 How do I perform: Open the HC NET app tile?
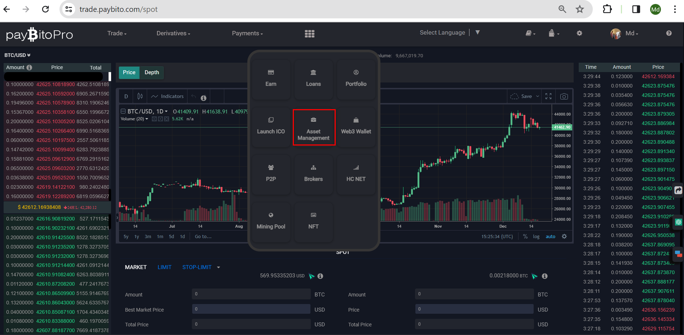(356, 174)
